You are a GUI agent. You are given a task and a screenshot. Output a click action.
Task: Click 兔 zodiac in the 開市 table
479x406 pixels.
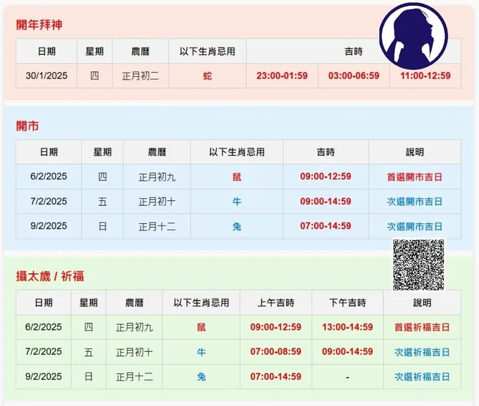pos(237,227)
